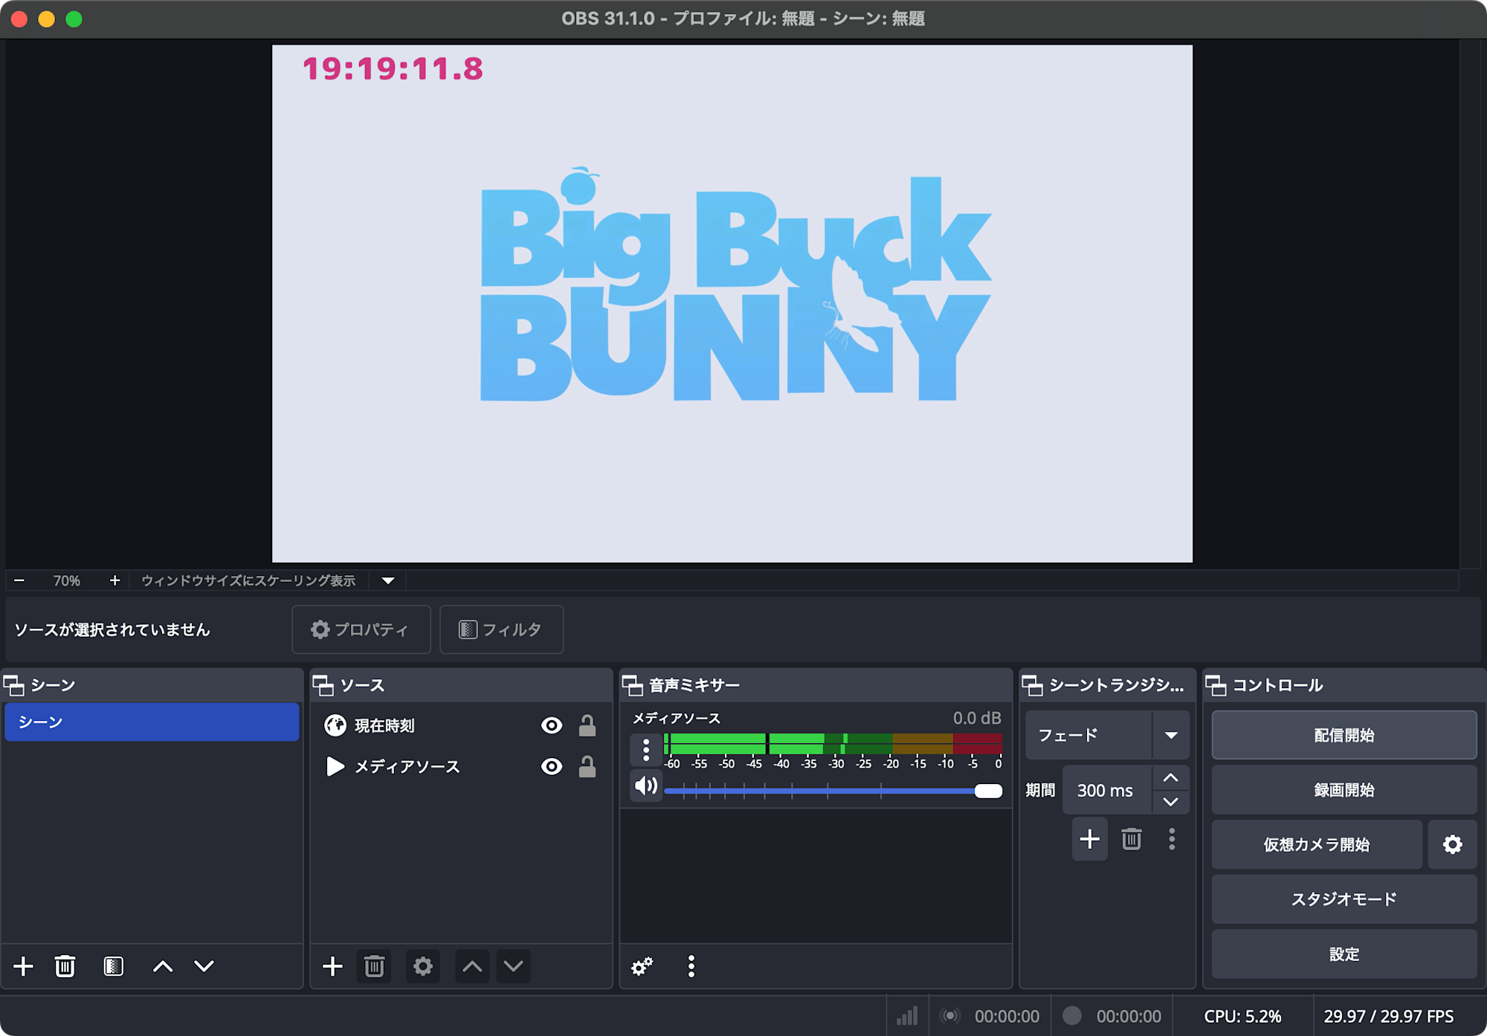Image resolution: width=1487 pixels, height=1036 pixels.
Task: Open the フェード transition dropdown
Action: pos(1171,735)
